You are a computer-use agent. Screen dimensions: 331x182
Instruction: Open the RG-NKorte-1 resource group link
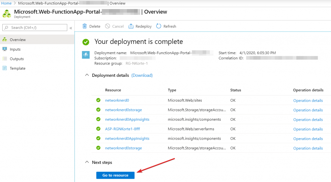(x=137, y=63)
